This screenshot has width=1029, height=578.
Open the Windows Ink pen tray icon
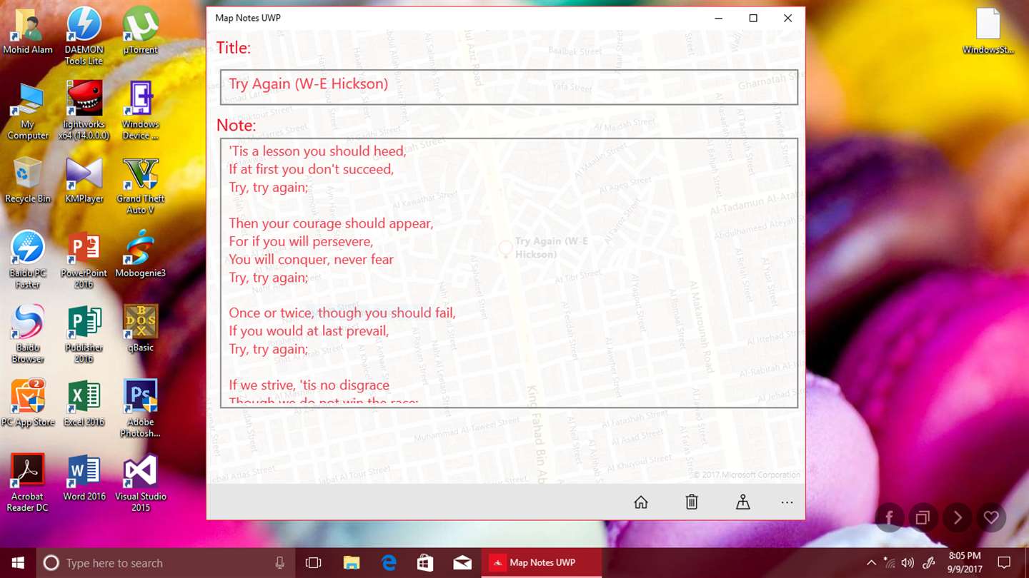click(x=929, y=563)
